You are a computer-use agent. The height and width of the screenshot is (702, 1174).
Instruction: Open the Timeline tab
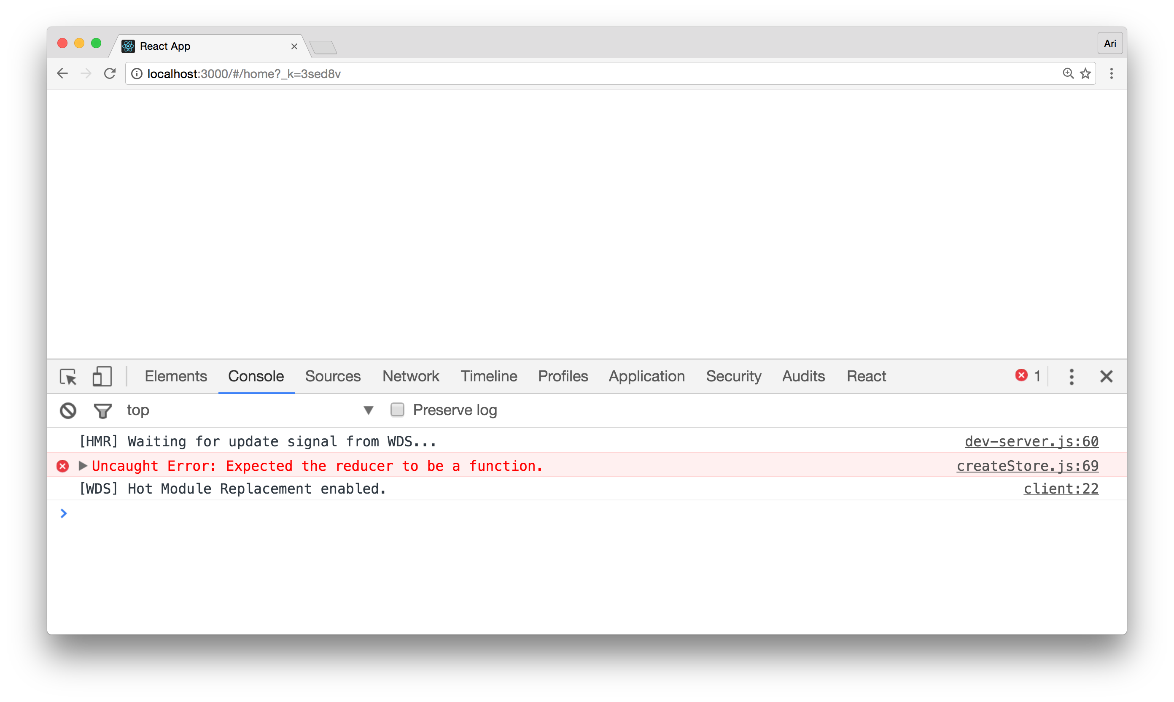489,376
